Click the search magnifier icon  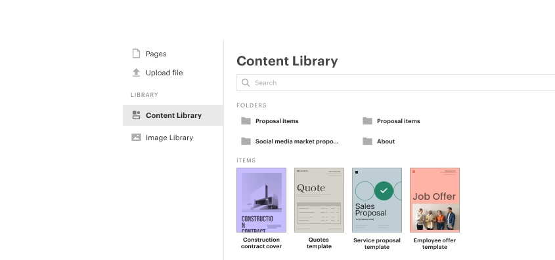click(x=246, y=83)
